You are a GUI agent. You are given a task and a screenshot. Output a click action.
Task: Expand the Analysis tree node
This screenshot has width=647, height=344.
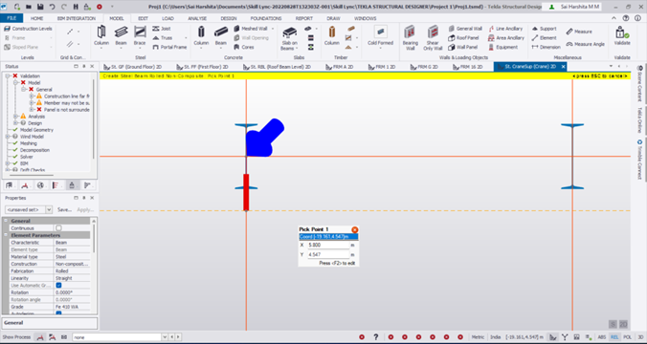tap(15, 117)
